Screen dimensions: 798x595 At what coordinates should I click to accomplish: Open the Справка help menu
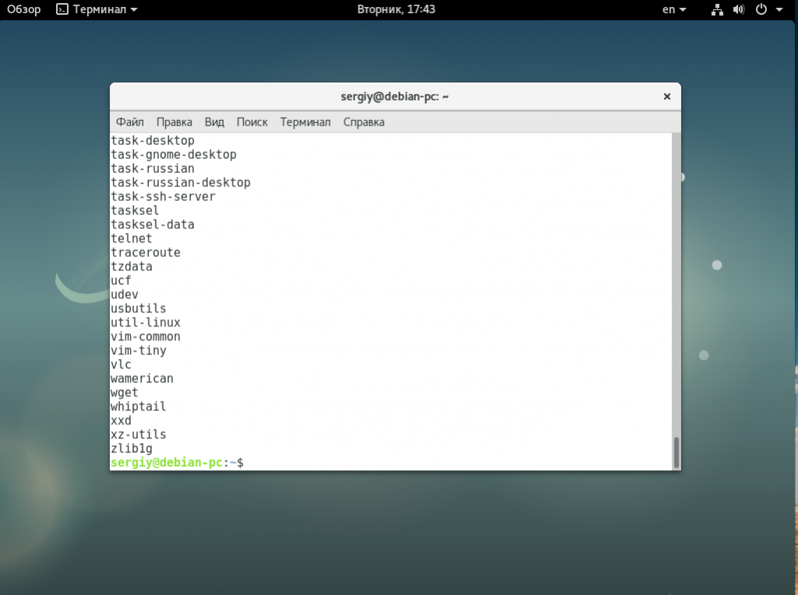pos(363,122)
